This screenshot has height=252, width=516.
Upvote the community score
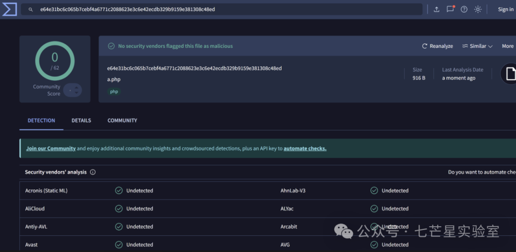point(76,87)
